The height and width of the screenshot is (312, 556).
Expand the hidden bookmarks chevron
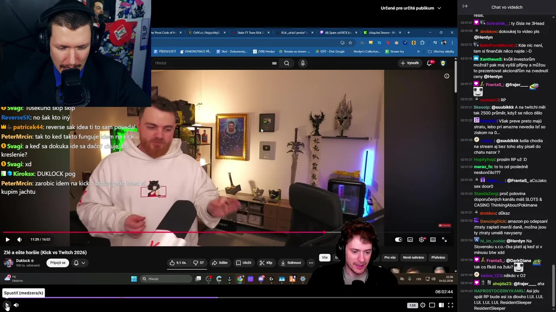tap(418, 52)
